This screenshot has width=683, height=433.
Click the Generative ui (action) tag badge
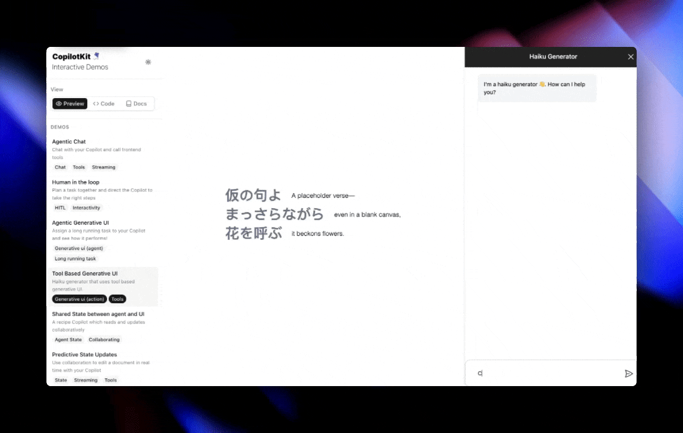point(79,299)
